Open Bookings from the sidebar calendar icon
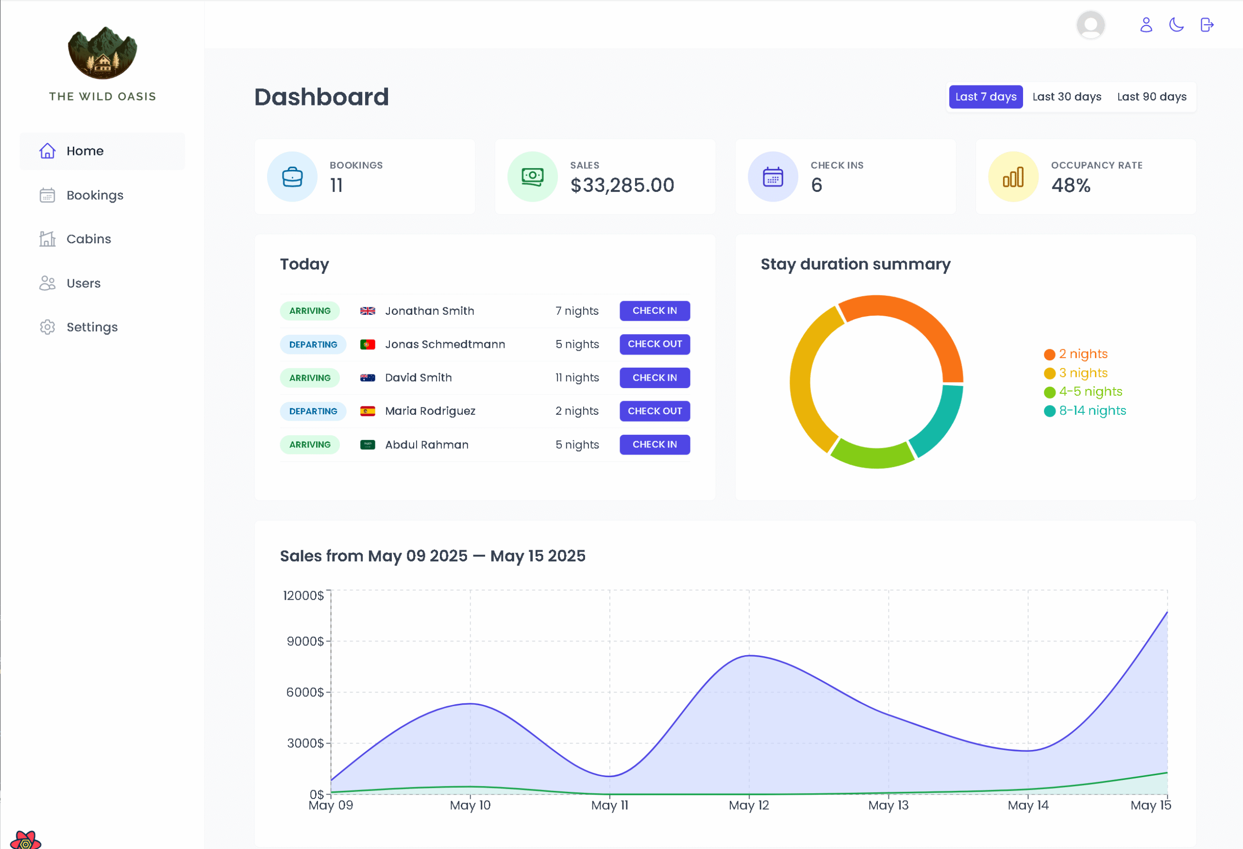The image size is (1243, 849). click(47, 195)
